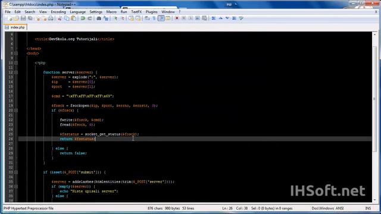Undo the last edit via green arrow
Viewport: 381px width, 214px height.
coord(83,18)
